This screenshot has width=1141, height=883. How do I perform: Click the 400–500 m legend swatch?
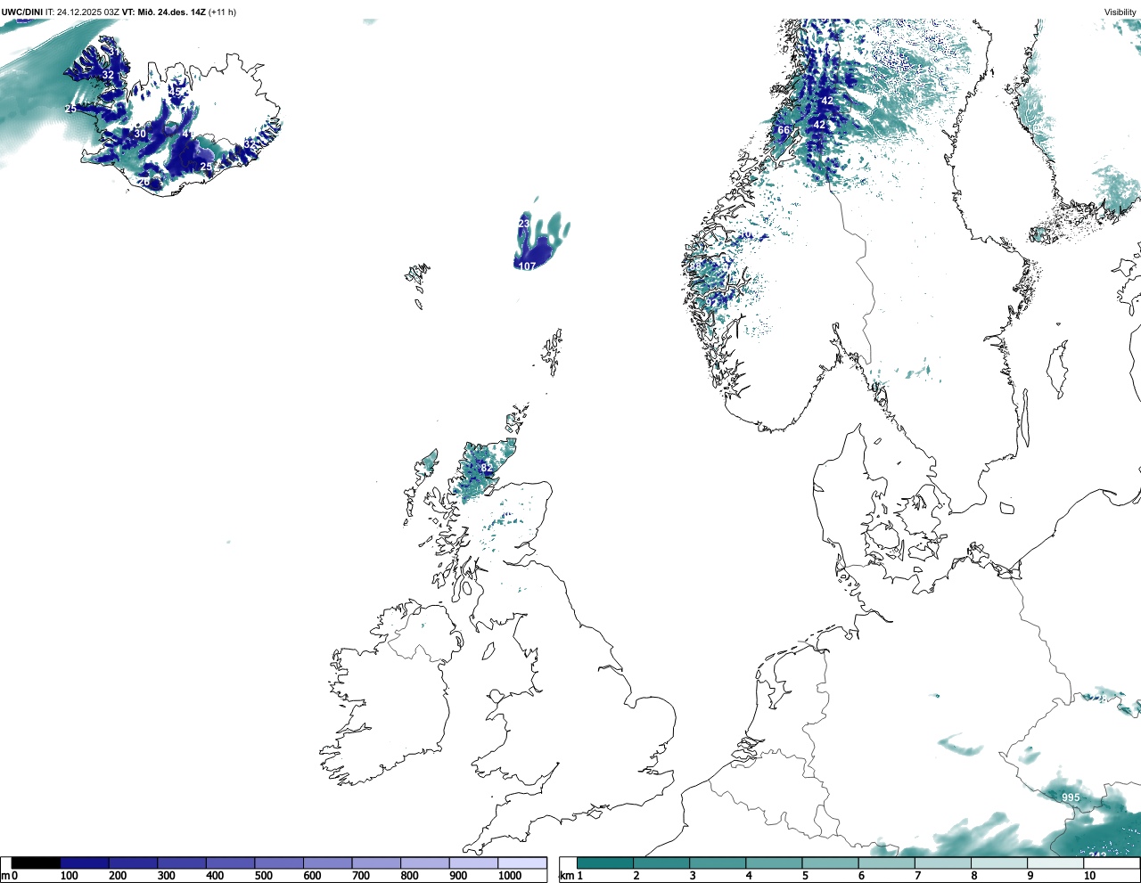point(230,863)
